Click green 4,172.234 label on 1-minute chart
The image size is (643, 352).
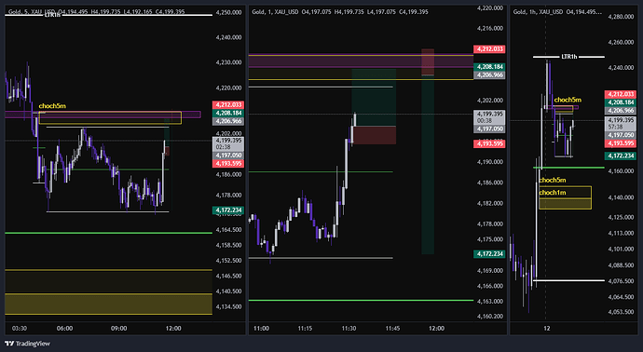coord(489,253)
